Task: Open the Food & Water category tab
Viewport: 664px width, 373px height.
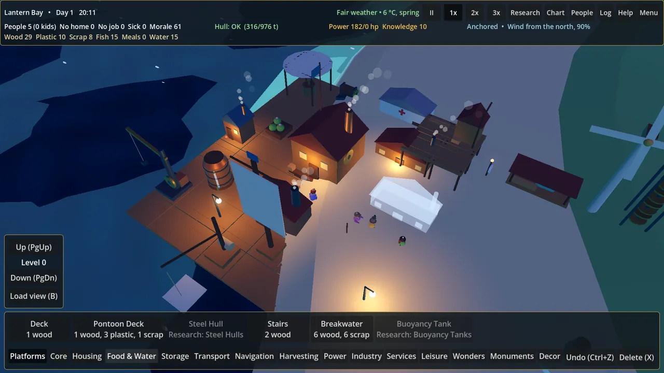Action: click(x=132, y=356)
